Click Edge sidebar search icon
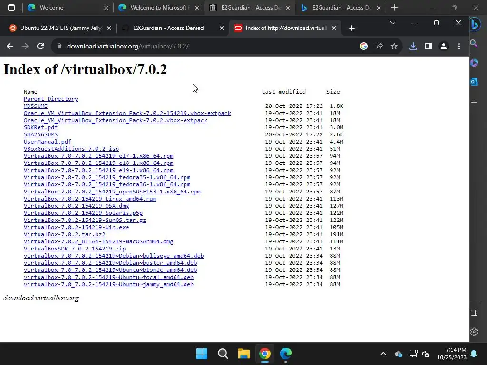 click(x=474, y=43)
